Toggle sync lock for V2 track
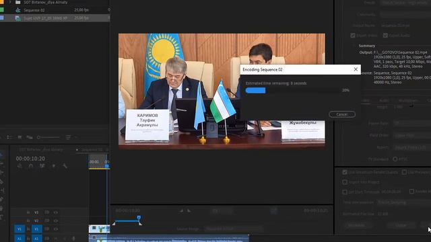 tap(47, 220)
